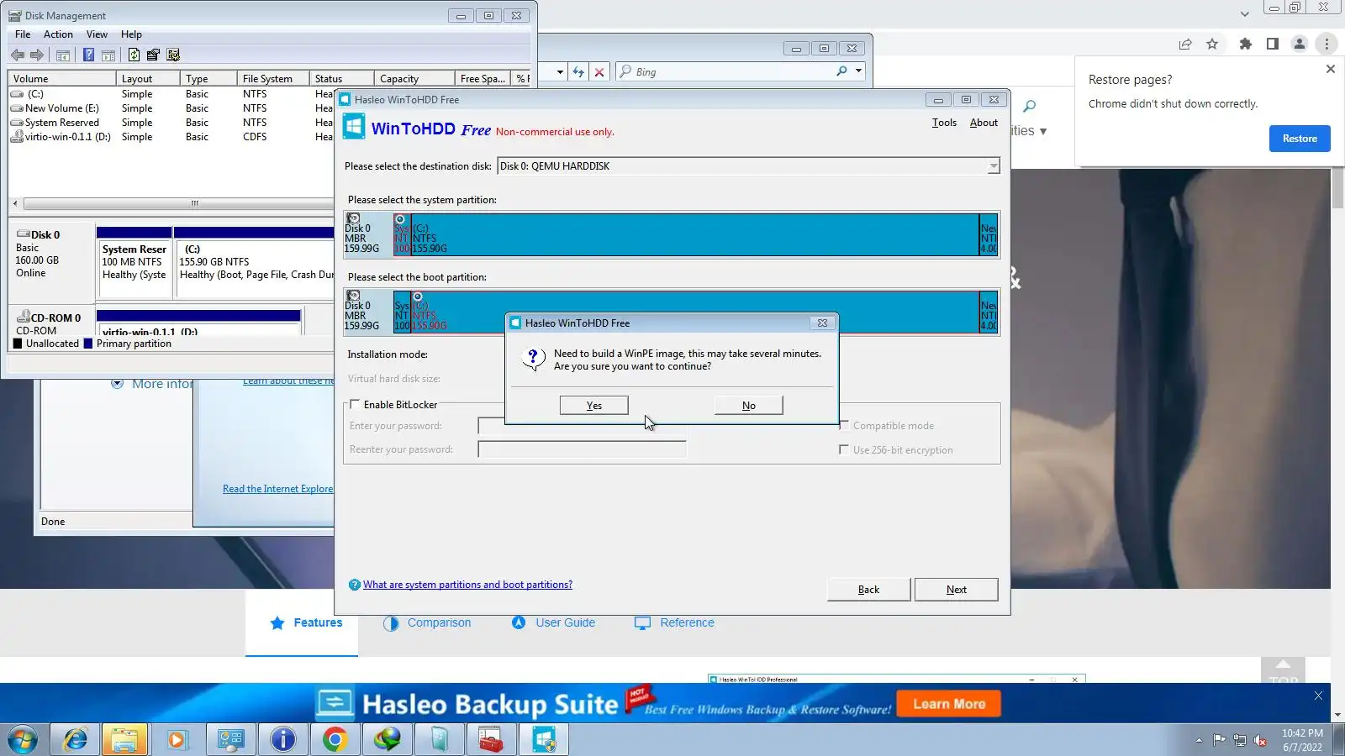Open the Action menu in Disk Management
The image size is (1345, 756).
point(58,34)
